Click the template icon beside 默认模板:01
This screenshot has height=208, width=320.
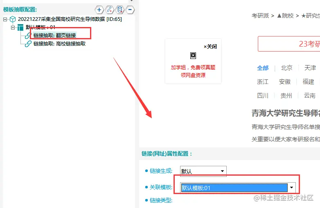20,27
